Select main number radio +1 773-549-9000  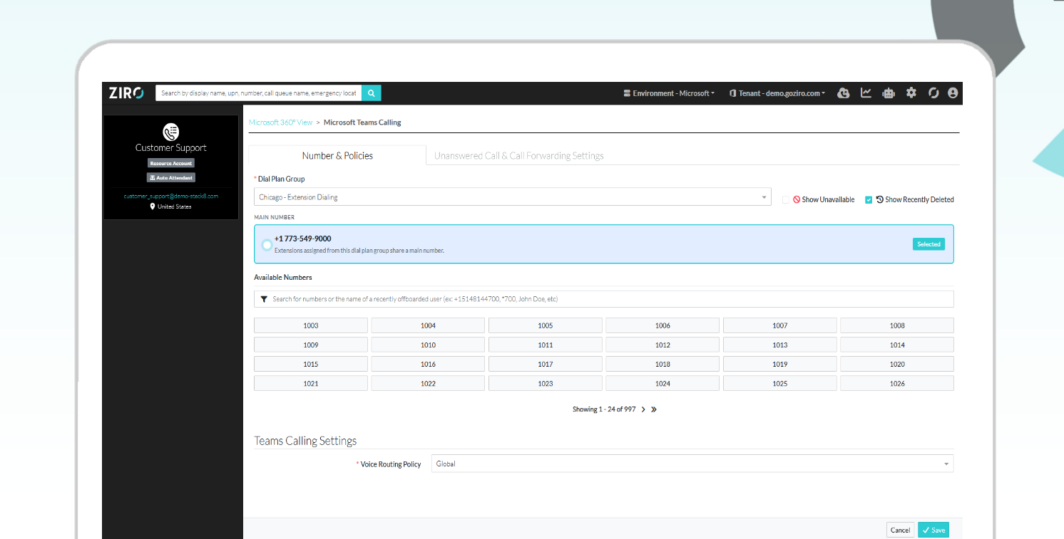[267, 245]
